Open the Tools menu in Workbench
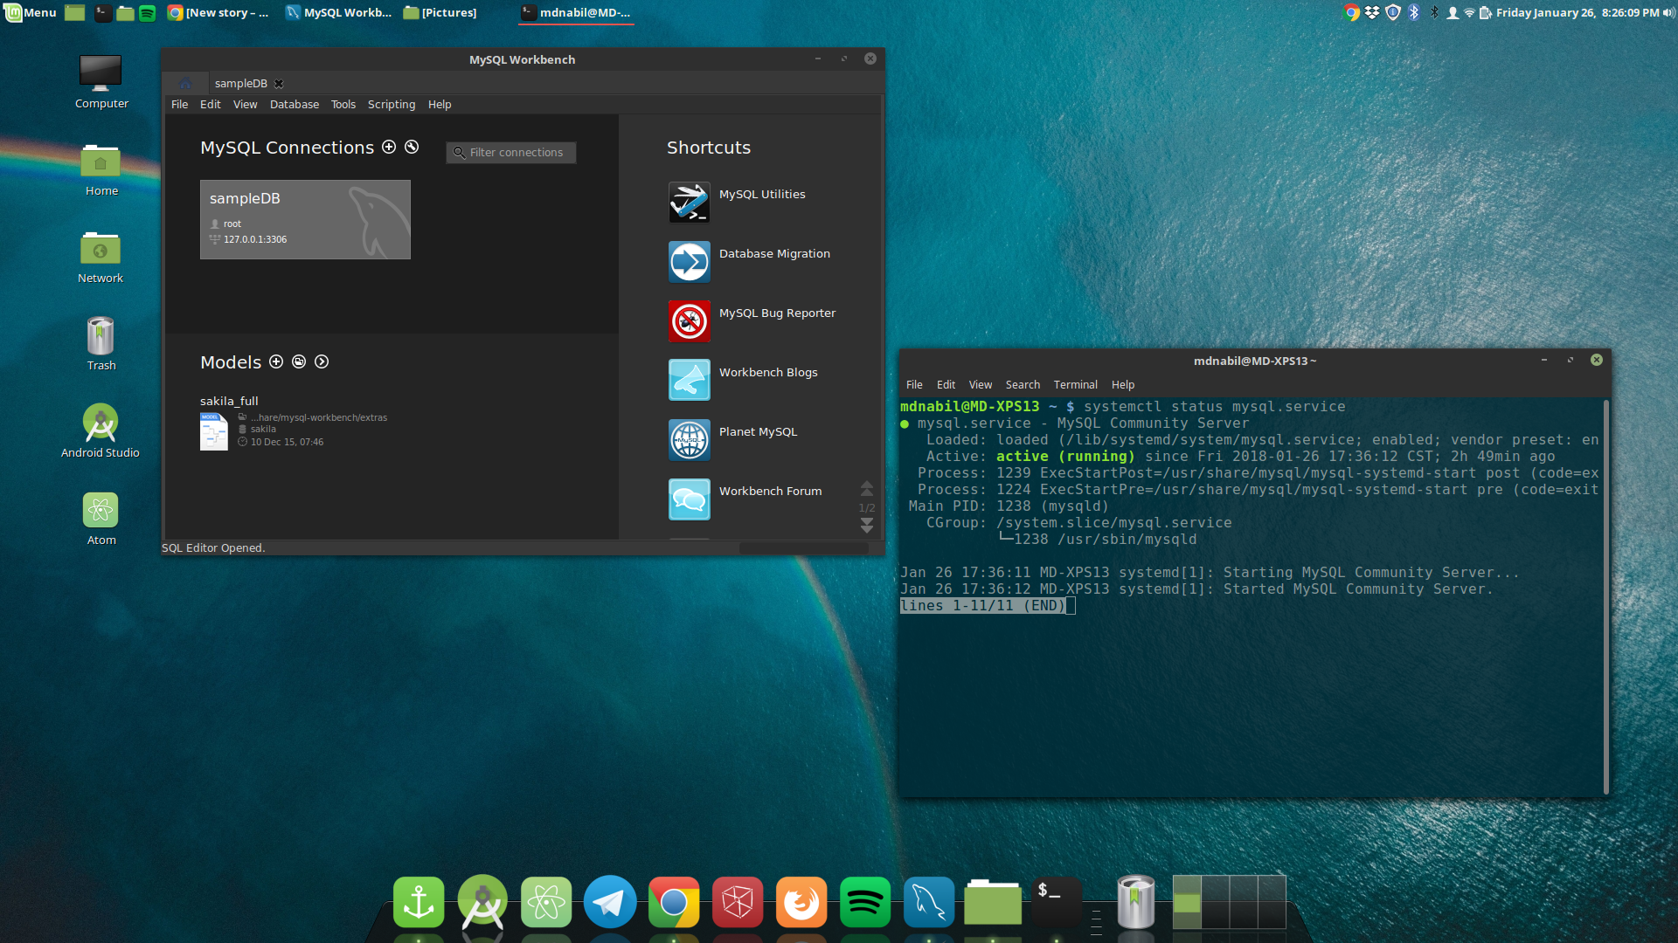1678x943 pixels. click(x=343, y=104)
